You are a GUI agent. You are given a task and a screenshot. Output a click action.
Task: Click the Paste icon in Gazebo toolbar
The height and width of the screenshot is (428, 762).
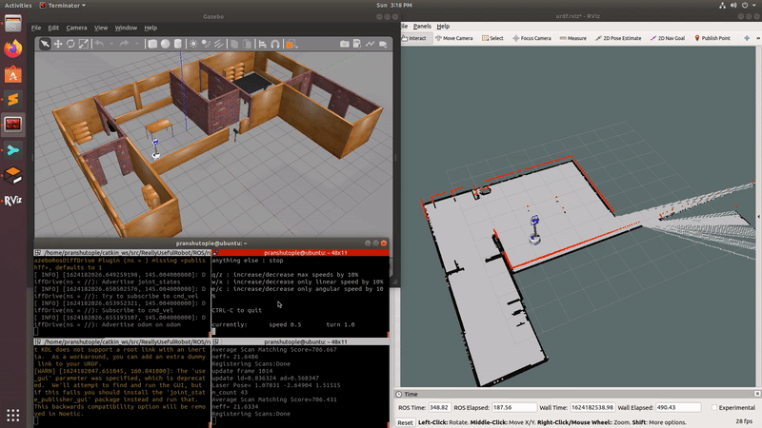click(247, 44)
